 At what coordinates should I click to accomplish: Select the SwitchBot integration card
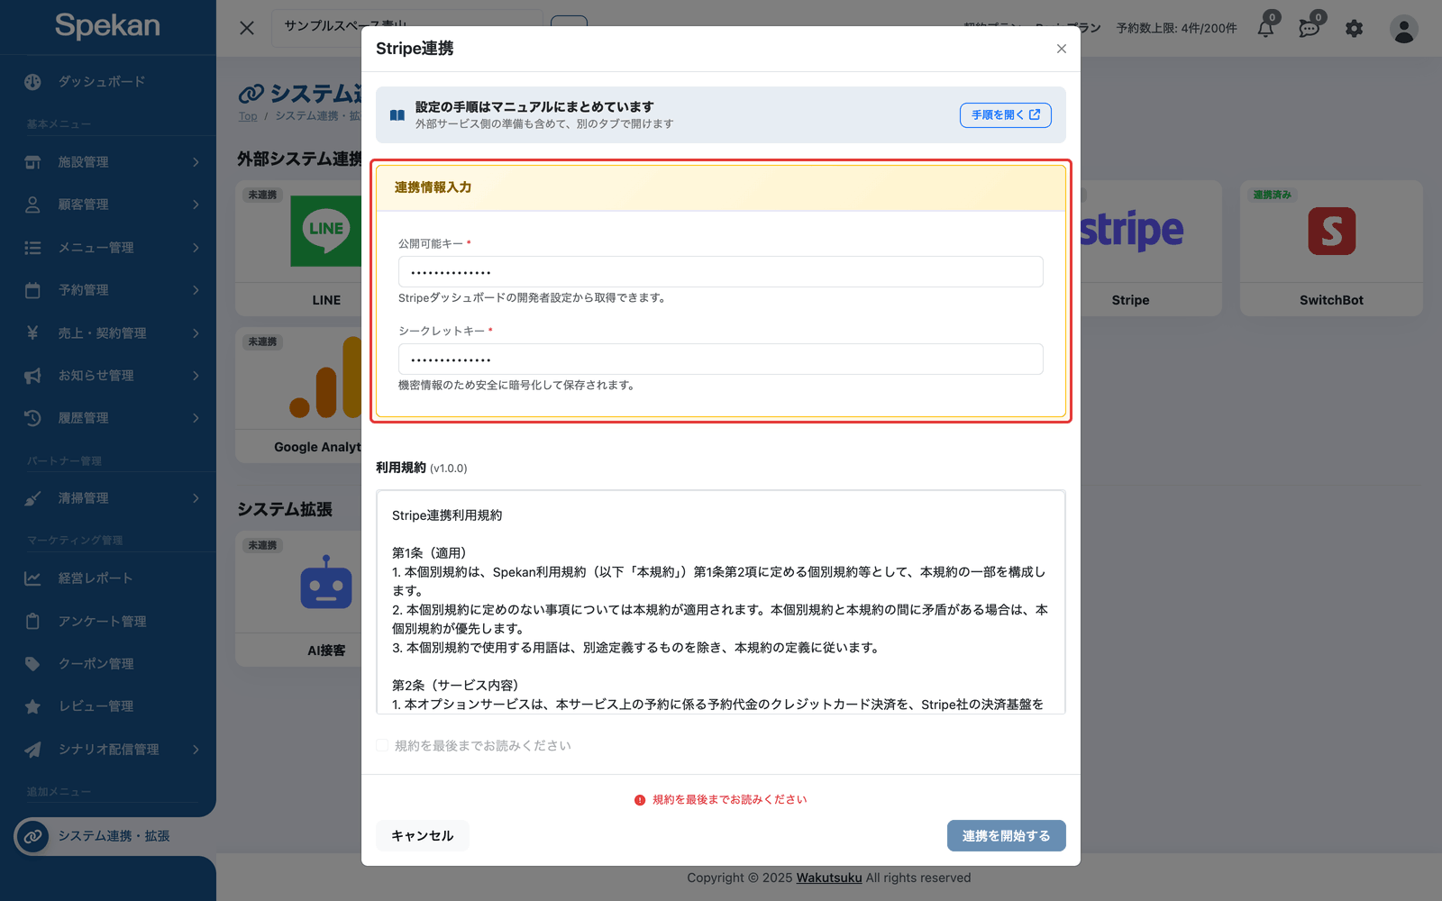pyautogui.click(x=1331, y=248)
